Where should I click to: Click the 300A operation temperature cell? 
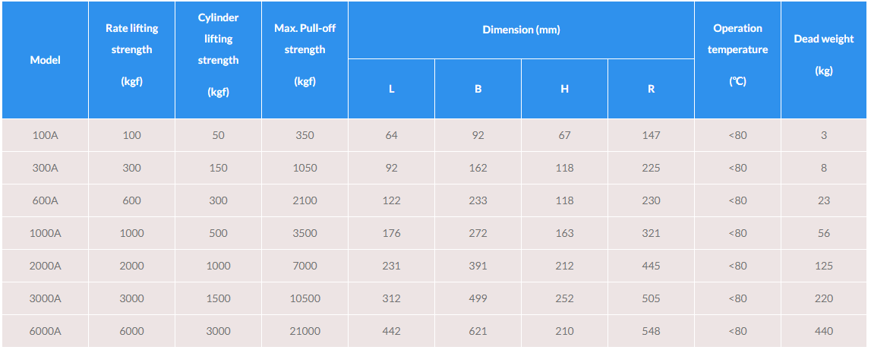tap(737, 168)
